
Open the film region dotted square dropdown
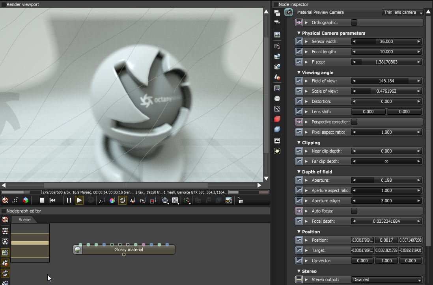pos(175,201)
